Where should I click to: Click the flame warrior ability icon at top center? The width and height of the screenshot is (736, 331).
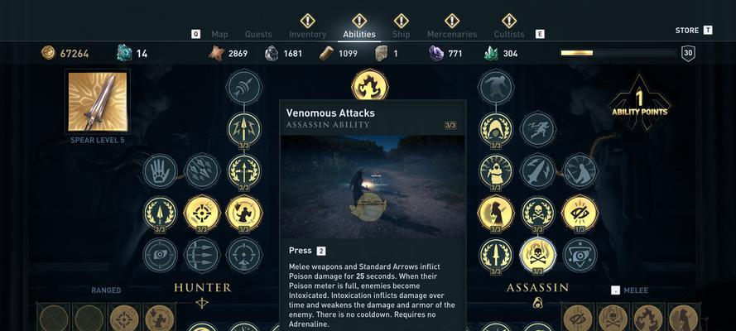[370, 86]
